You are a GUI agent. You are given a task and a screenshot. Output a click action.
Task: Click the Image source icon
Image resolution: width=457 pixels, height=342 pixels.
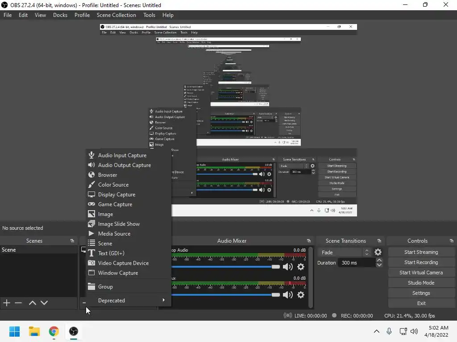click(x=91, y=214)
